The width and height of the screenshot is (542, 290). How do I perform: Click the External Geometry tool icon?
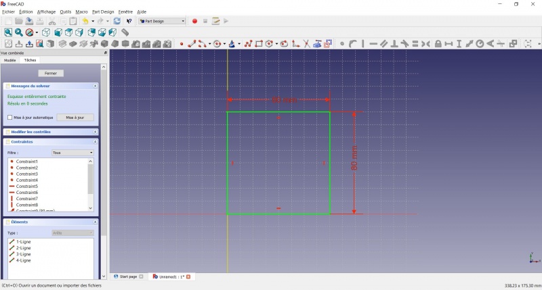pyautogui.click(x=317, y=44)
